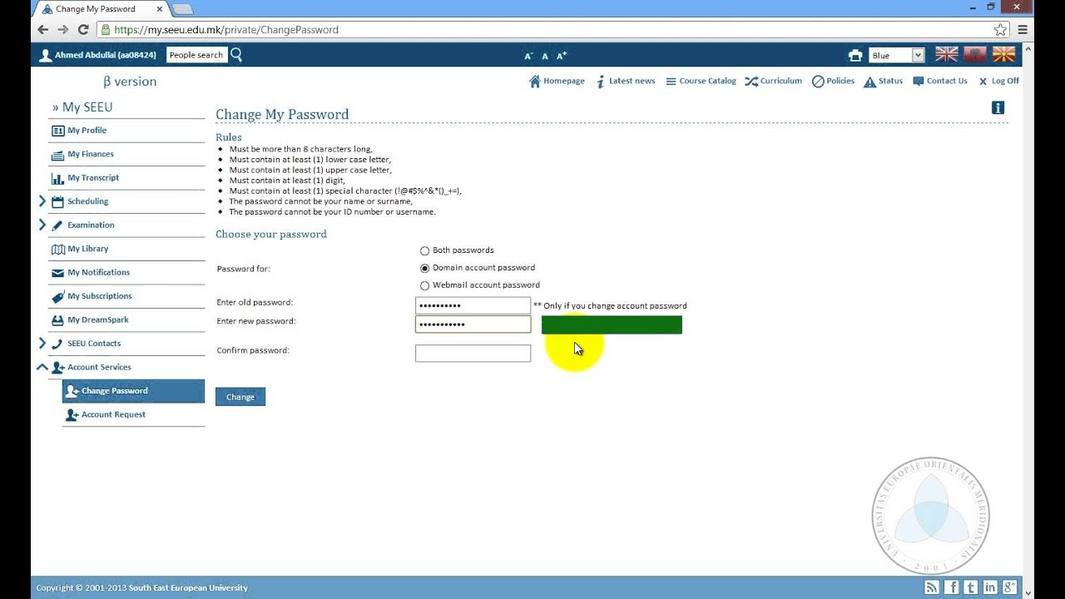The width and height of the screenshot is (1065, 599).
Task: Click the People search box
Action: click(x=196, y=55)
